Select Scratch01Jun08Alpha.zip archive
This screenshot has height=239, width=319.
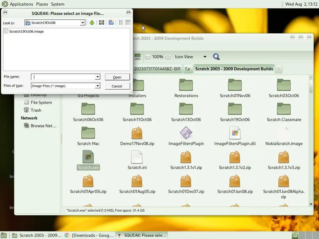tap(284, 187)
